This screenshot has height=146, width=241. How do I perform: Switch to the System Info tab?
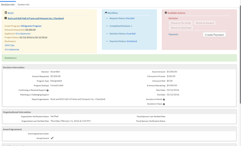coord(23,4)
